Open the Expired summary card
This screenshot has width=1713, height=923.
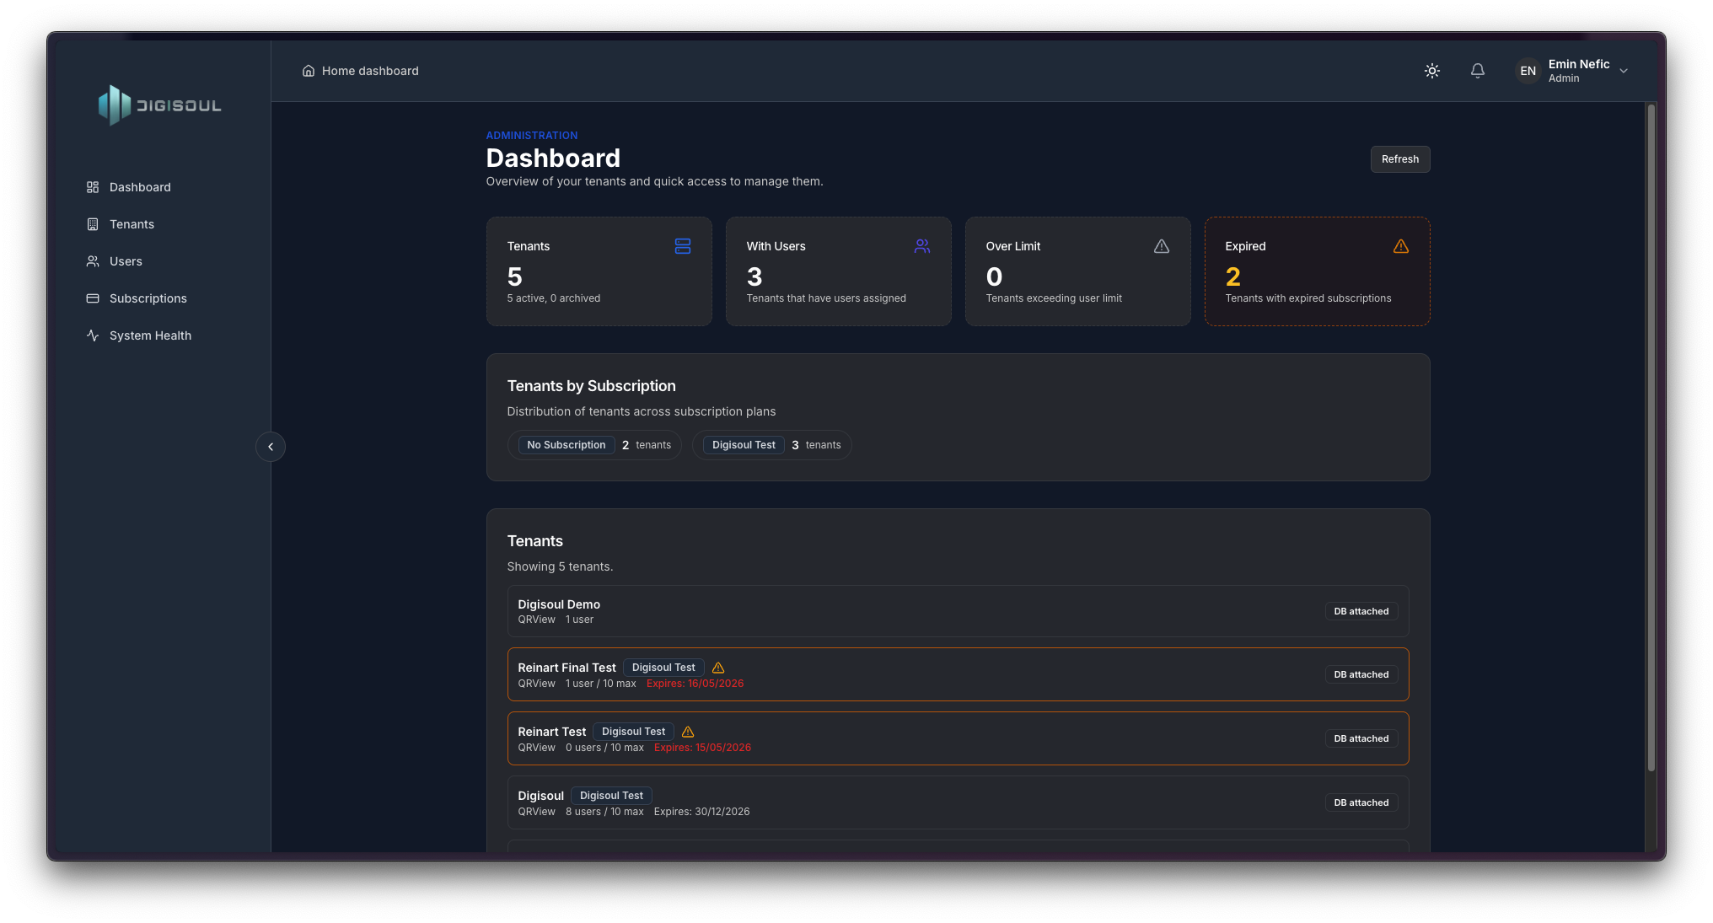(x=1318, y=271)
